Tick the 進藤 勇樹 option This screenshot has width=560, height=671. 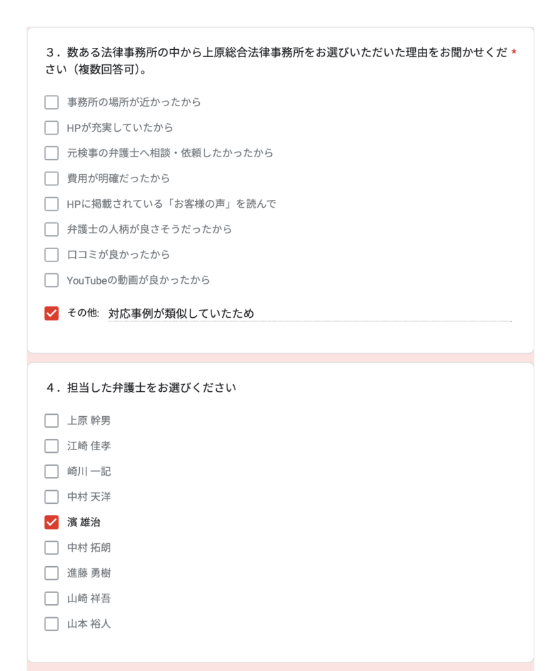[x=52, y=573]
